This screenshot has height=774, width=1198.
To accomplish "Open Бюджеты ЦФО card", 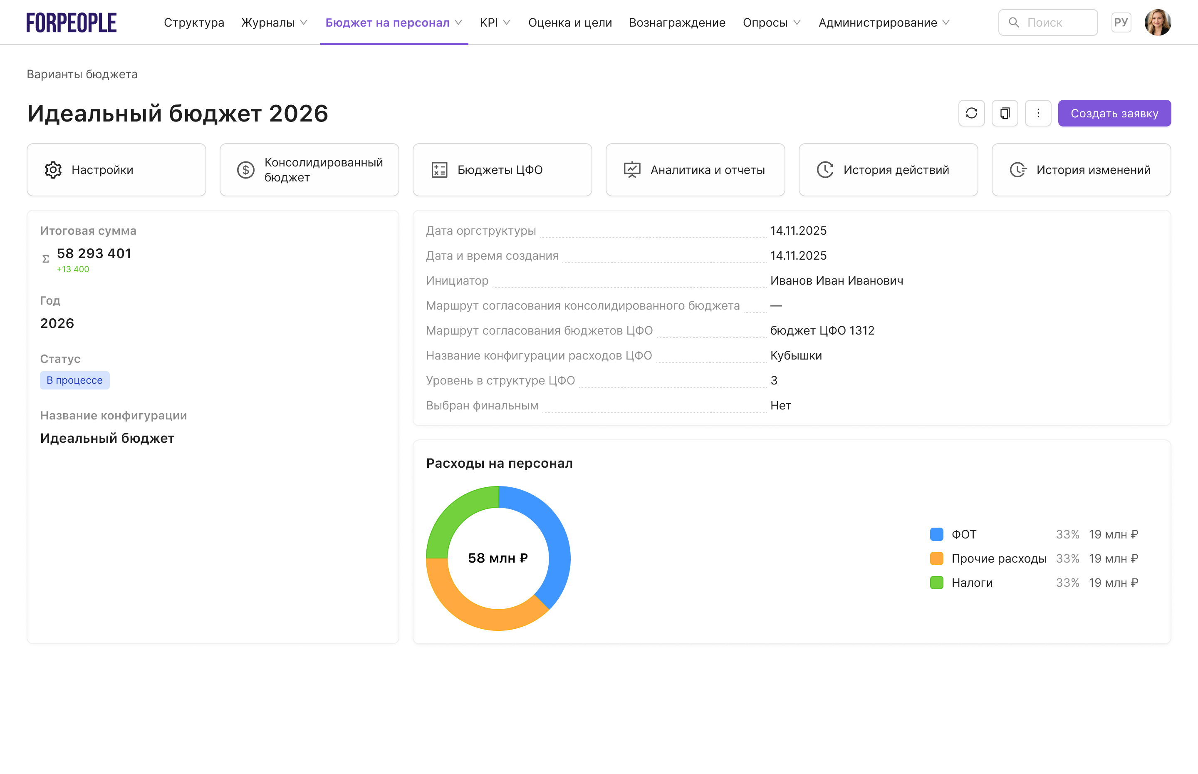I will pos(502,170).
